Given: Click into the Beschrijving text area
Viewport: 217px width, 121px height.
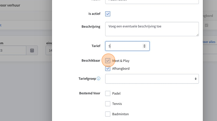Looking at the screenshot, I should point(152,29).
